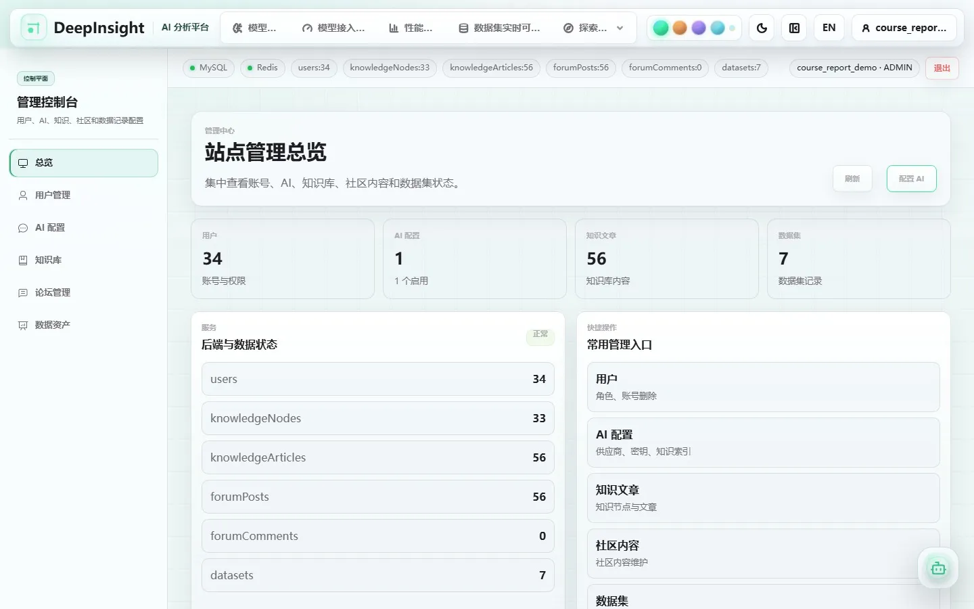This screenshot has height=609, width=974.
Task: Click the 刷新 refresh button
Action: [852, 179]
